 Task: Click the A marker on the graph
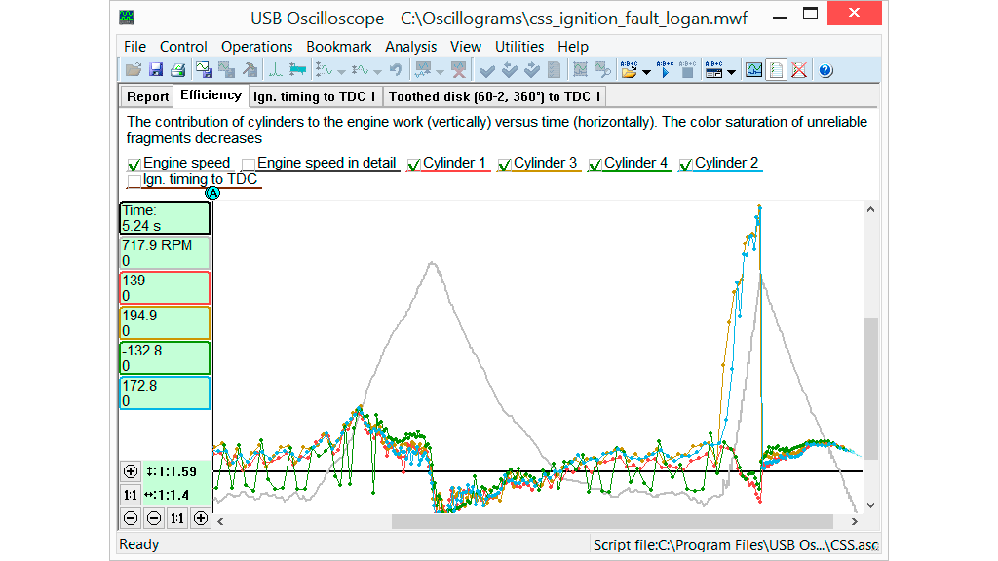[x=212, y=192]
